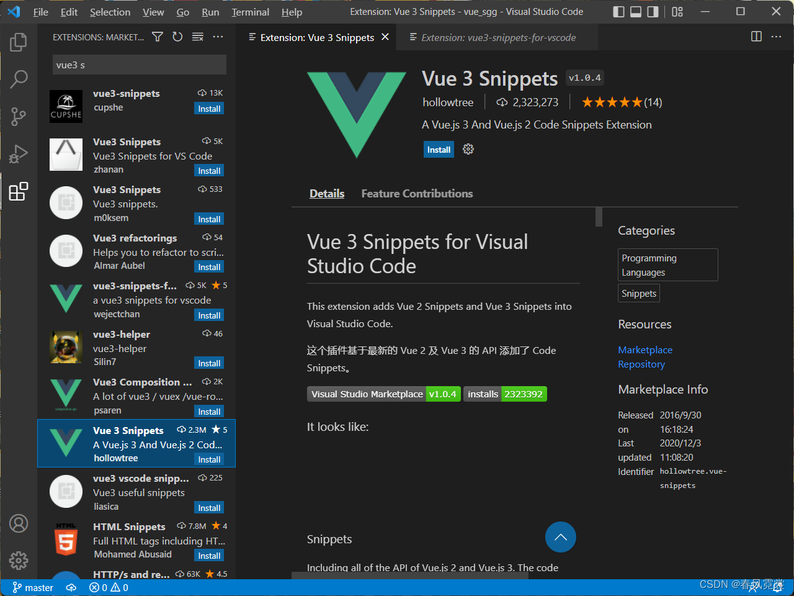Clear extensions search results icon

tap(198, 37)
